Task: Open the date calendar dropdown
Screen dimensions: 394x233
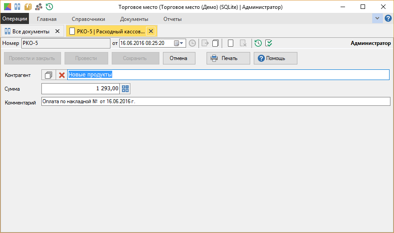Action: (x=179, y=43)
